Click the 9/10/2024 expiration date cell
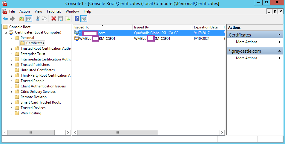This screenshot has height=144, width=285. click(202, 38)
